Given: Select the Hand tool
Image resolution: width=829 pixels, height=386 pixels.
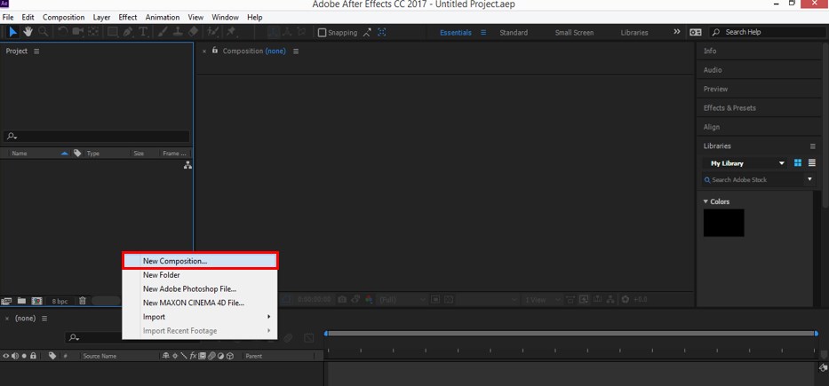Looking at the screenshot, I should coord(28,32).
